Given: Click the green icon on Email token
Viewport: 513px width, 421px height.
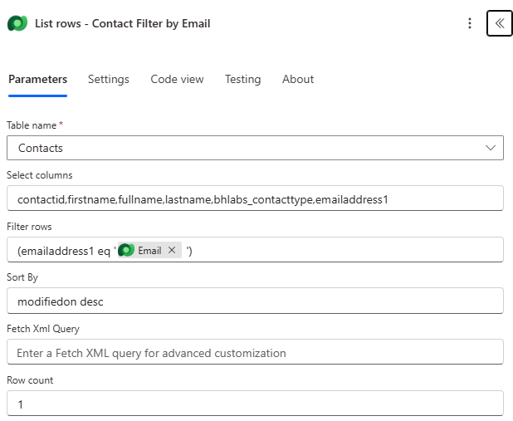Looking at the screenshot, I should [x=126, y=250].
